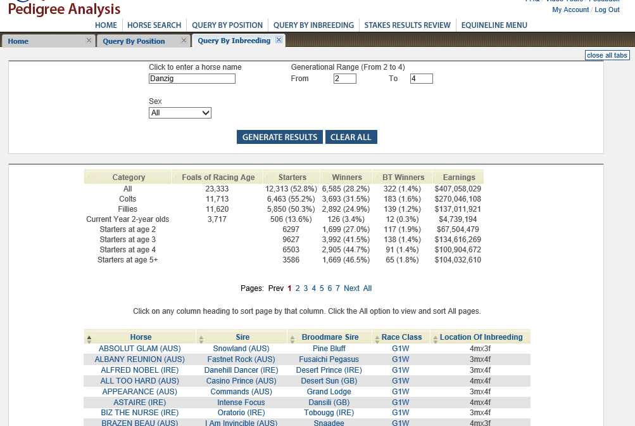This screenshot has width=635, height=426.
Task: Open the Equineline Menu item
Action: (494, 25)
